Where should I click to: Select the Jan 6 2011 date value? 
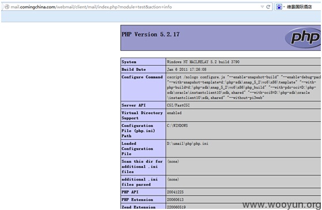[x=186, y=69]
